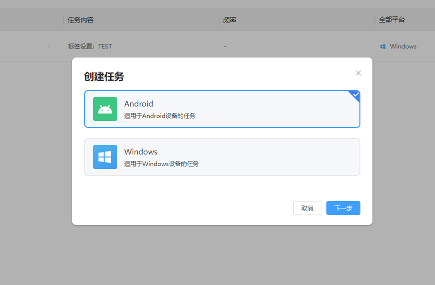Expand the 标签设置: TEST row chevron
The height and width of the screenshot is (285, 435).
coord(49,46)
